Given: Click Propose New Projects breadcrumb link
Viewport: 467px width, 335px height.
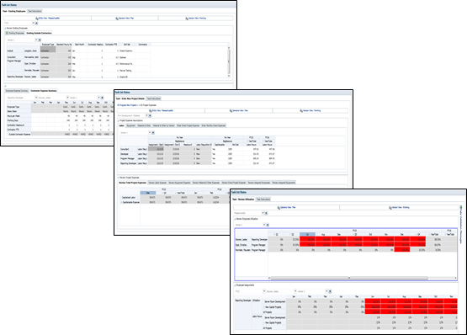Looking at the screenshot, I should click(127, 105).
